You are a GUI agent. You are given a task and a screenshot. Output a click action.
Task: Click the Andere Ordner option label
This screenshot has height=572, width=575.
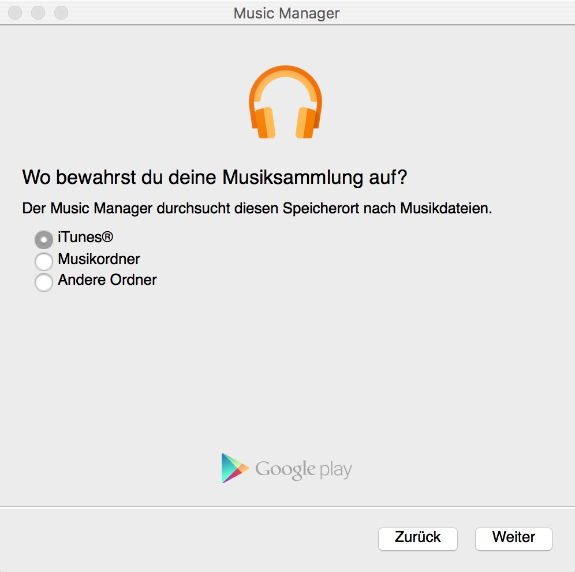click(x=107, y=280)
